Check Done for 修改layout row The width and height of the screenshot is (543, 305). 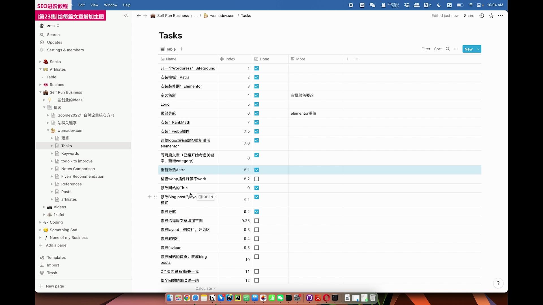tap(257, 230)
